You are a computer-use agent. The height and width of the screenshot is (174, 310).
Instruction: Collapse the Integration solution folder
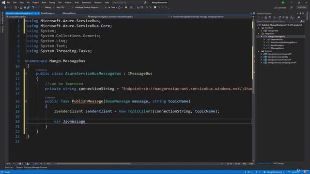point(259,34)
